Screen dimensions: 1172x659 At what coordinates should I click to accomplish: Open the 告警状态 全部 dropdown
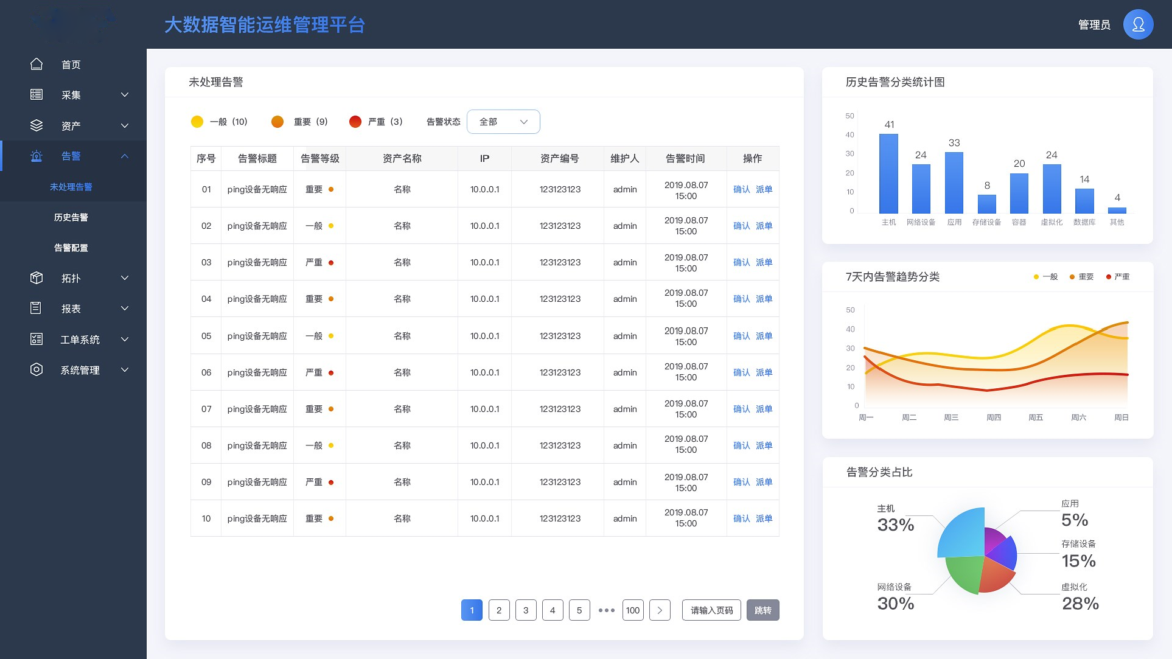503,122
